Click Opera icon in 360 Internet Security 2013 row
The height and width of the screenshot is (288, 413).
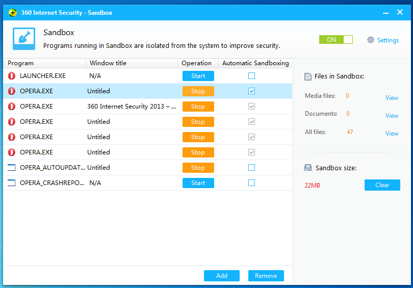[x=12, y=107]
